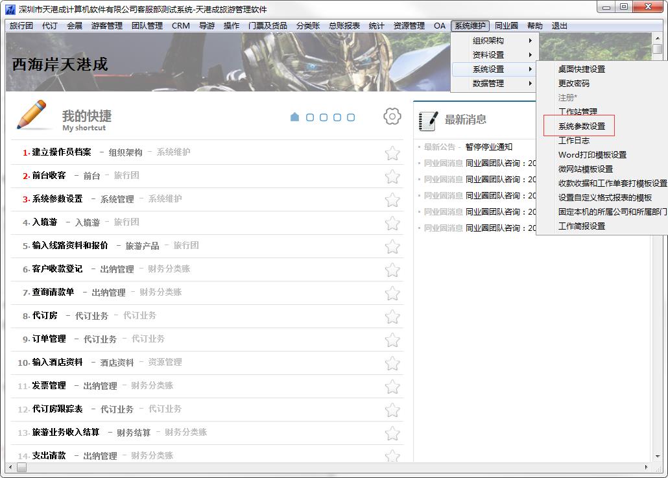Choose 系统参数设置 from the submenu

pos(581,126)
